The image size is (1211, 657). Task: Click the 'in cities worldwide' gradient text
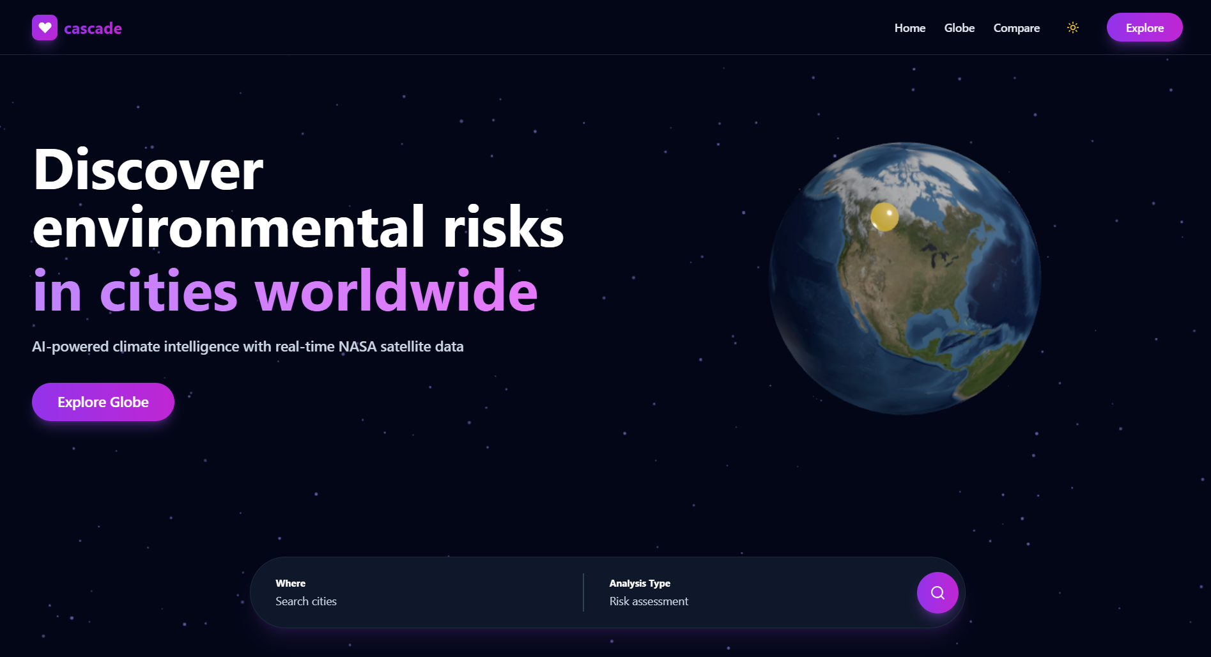[x=285, y=291]
